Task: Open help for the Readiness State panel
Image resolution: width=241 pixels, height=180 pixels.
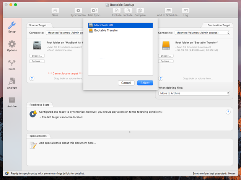Action: [x=228, y=112]
